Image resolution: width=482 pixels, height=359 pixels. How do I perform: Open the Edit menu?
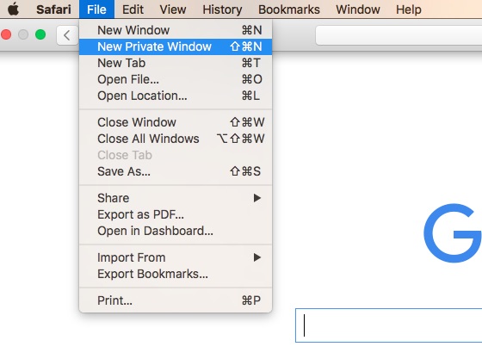coord(133,9)
